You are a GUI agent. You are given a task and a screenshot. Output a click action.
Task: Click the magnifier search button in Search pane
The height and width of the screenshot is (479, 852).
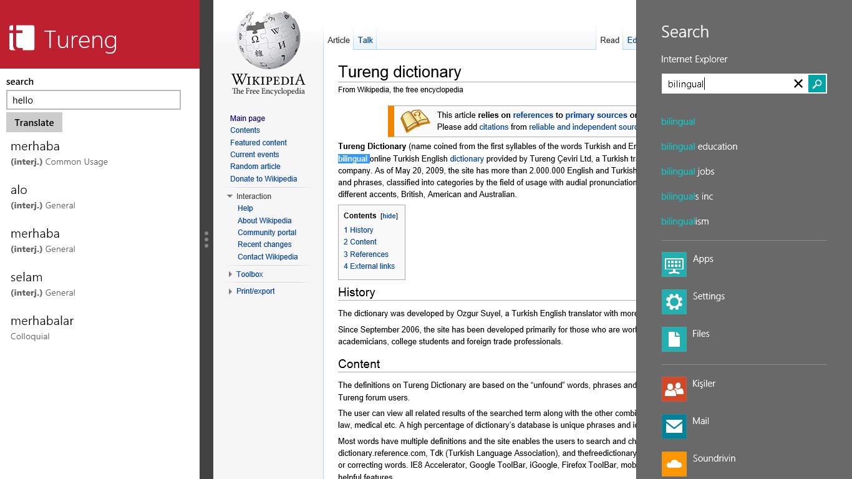coord(817,84)
